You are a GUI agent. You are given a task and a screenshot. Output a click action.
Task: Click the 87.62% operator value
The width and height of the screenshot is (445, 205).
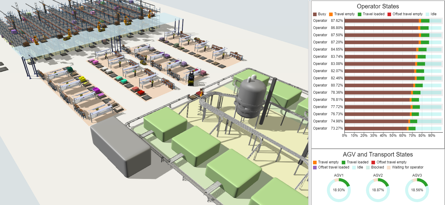337,21
